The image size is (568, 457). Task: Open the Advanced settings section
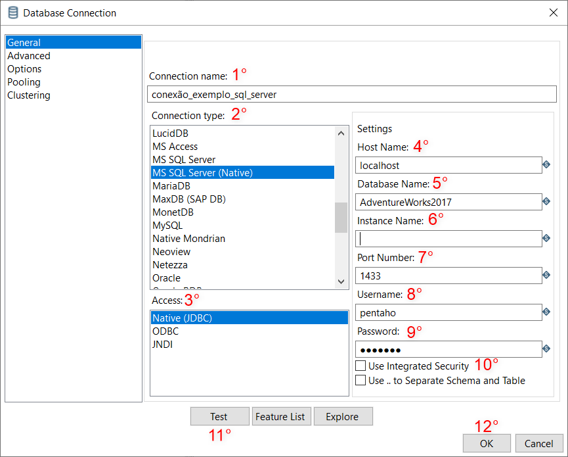point(29,56)
